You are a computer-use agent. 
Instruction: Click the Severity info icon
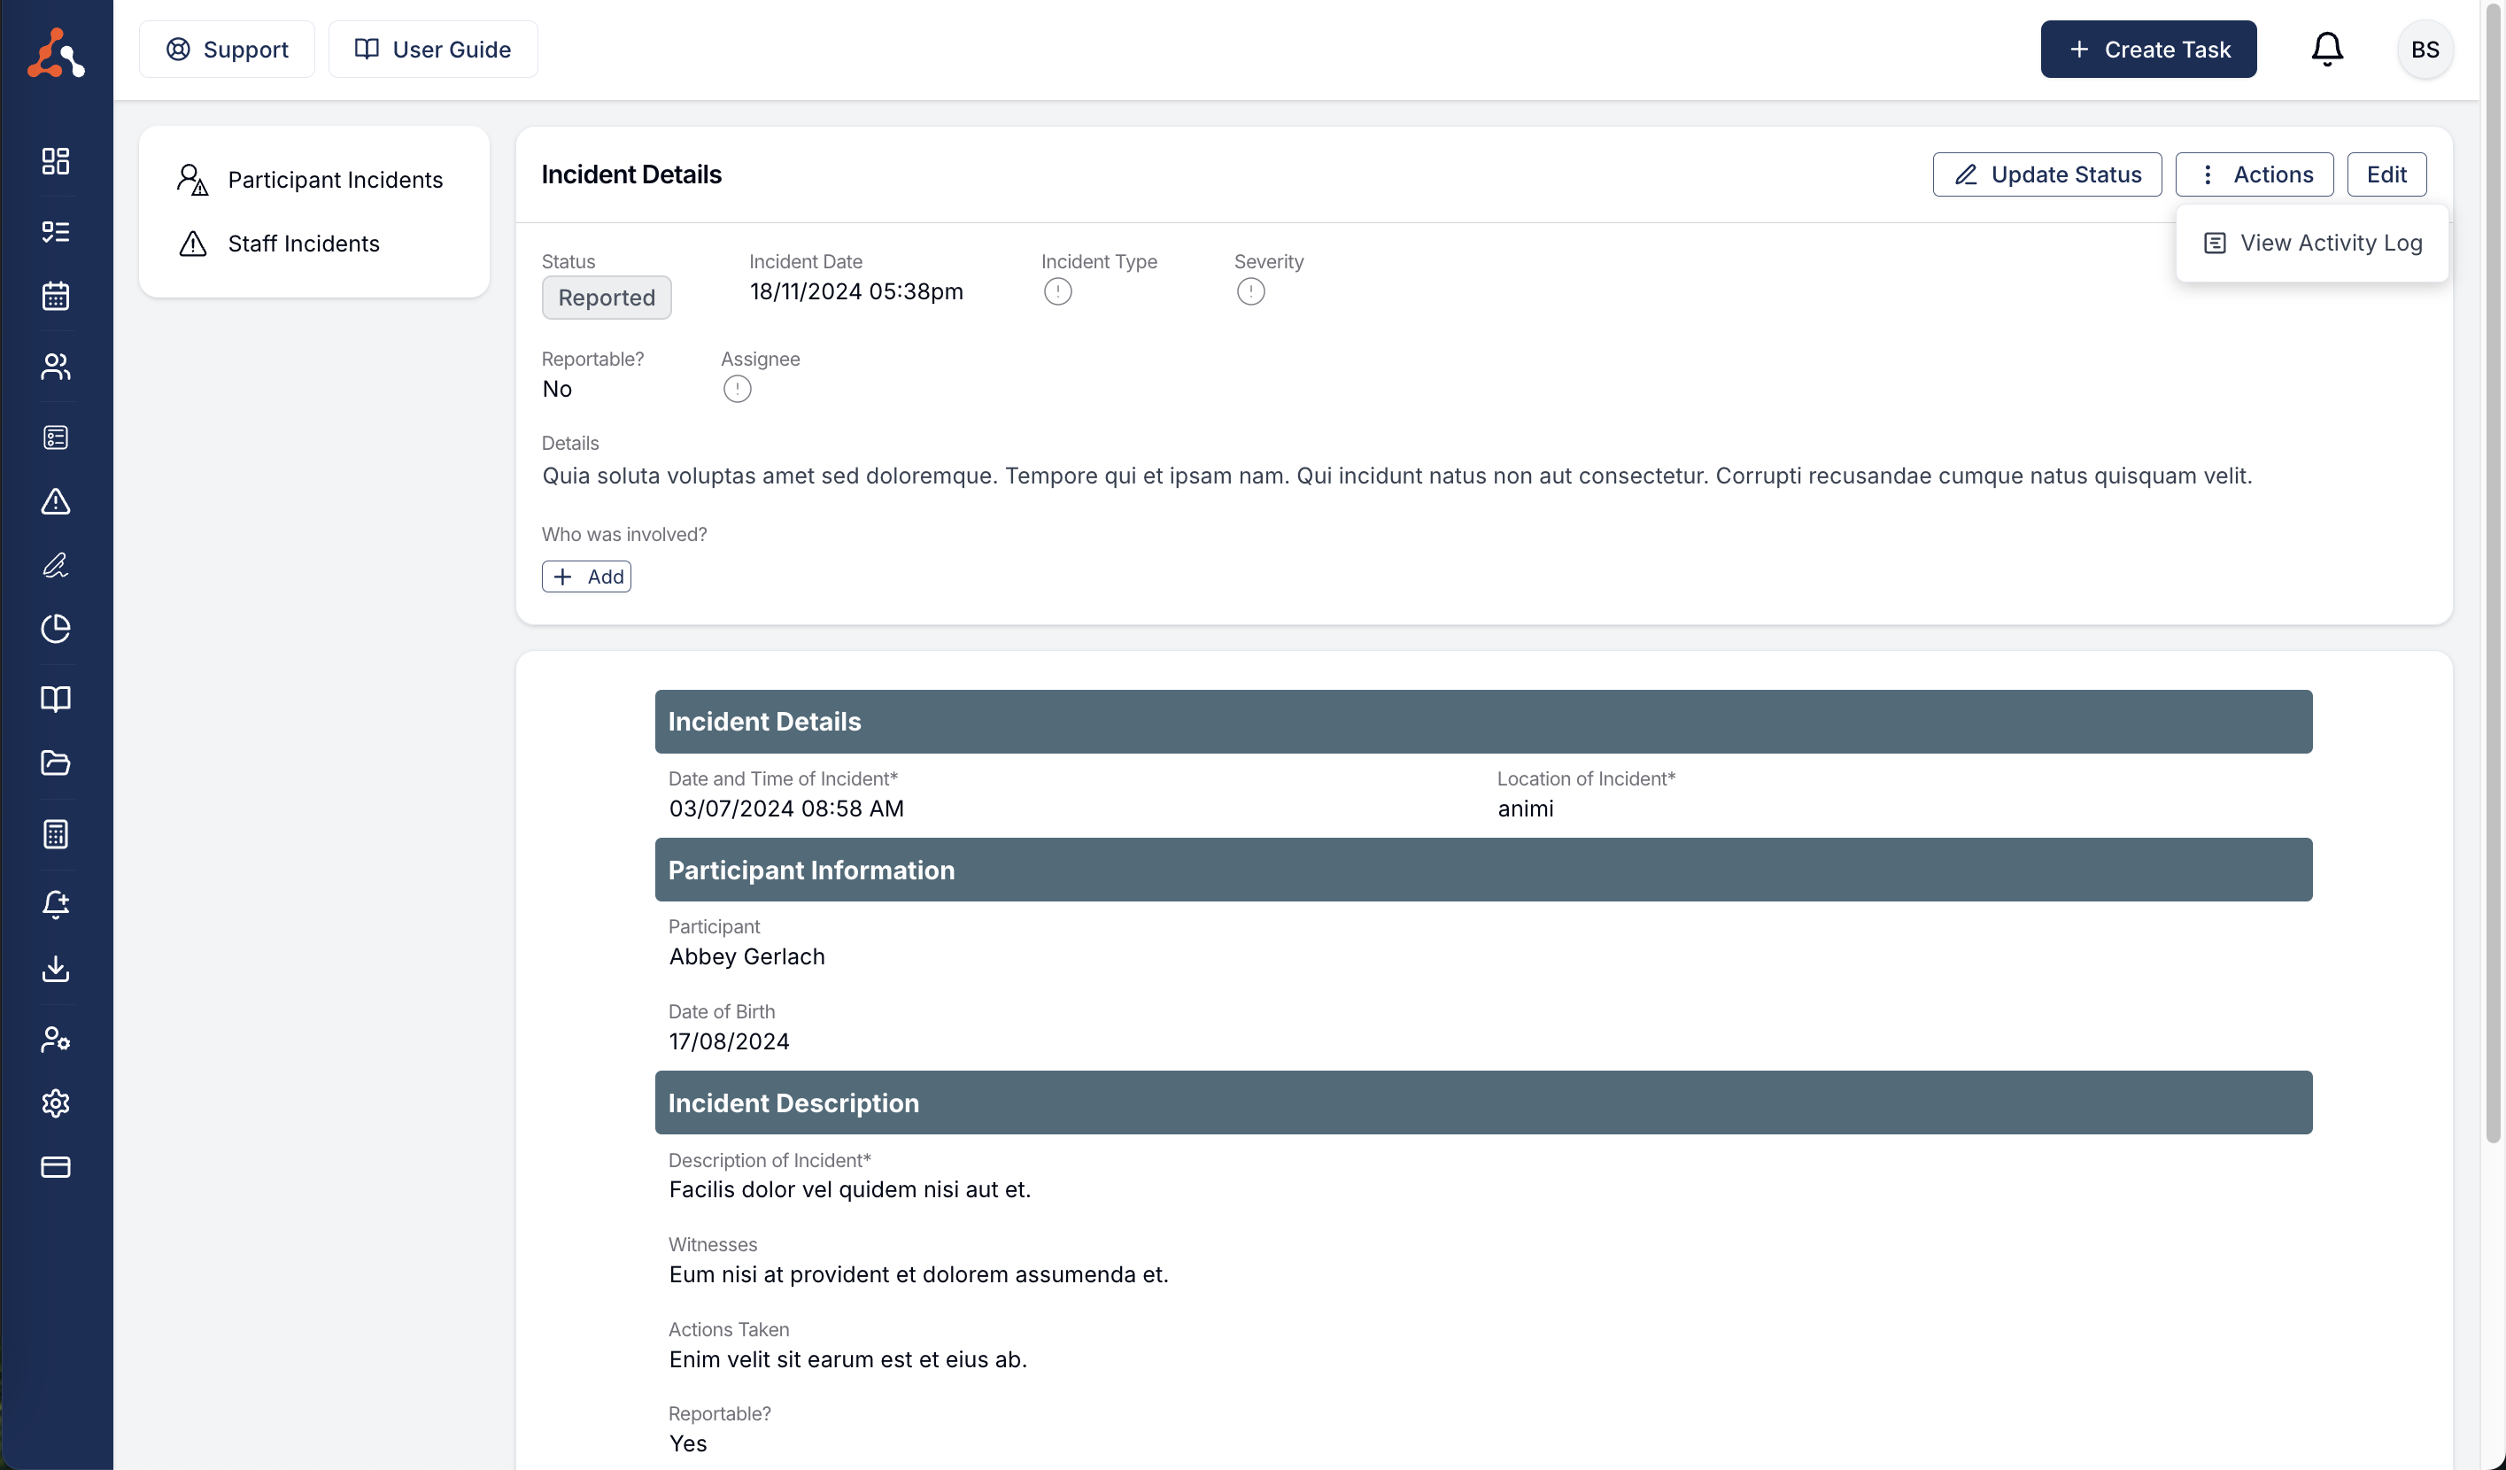click(1251, 291)
